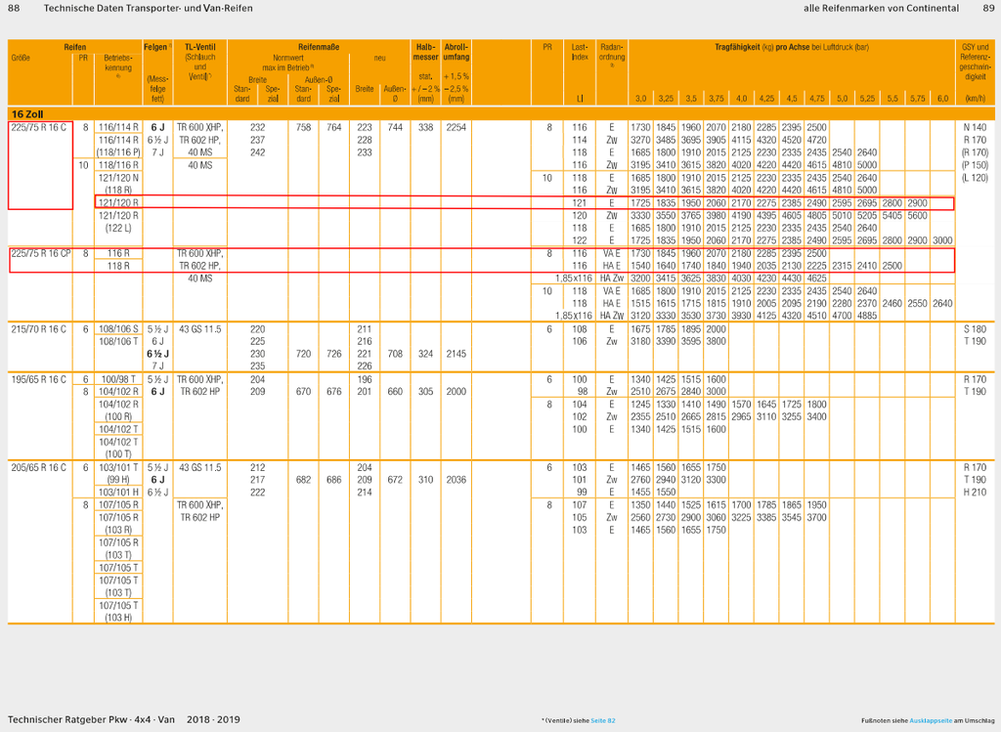Click the 'Tragfähigkeit (kg) pro Achse' column header
The width and height of the screenshot is (1001, 732).
pos(792,47)
